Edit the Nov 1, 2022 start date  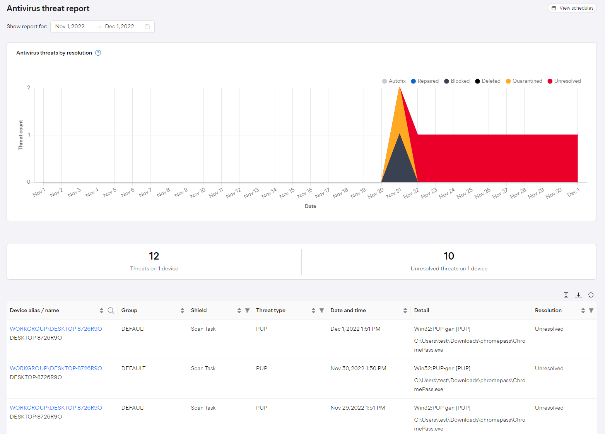pos(70,27)
